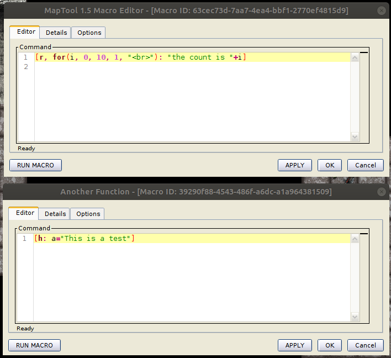Apply changes in Another Function window
Viewport: 391px width, 358px height.
click(295, 345)
